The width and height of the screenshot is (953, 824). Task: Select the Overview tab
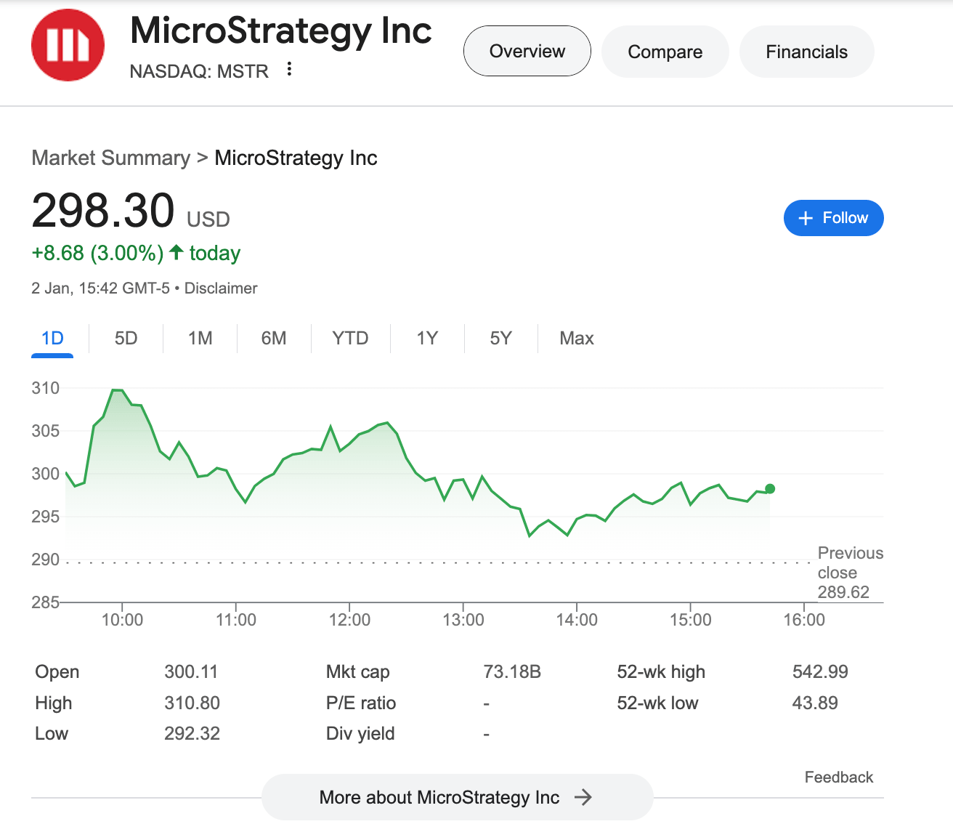click(527, 52)
